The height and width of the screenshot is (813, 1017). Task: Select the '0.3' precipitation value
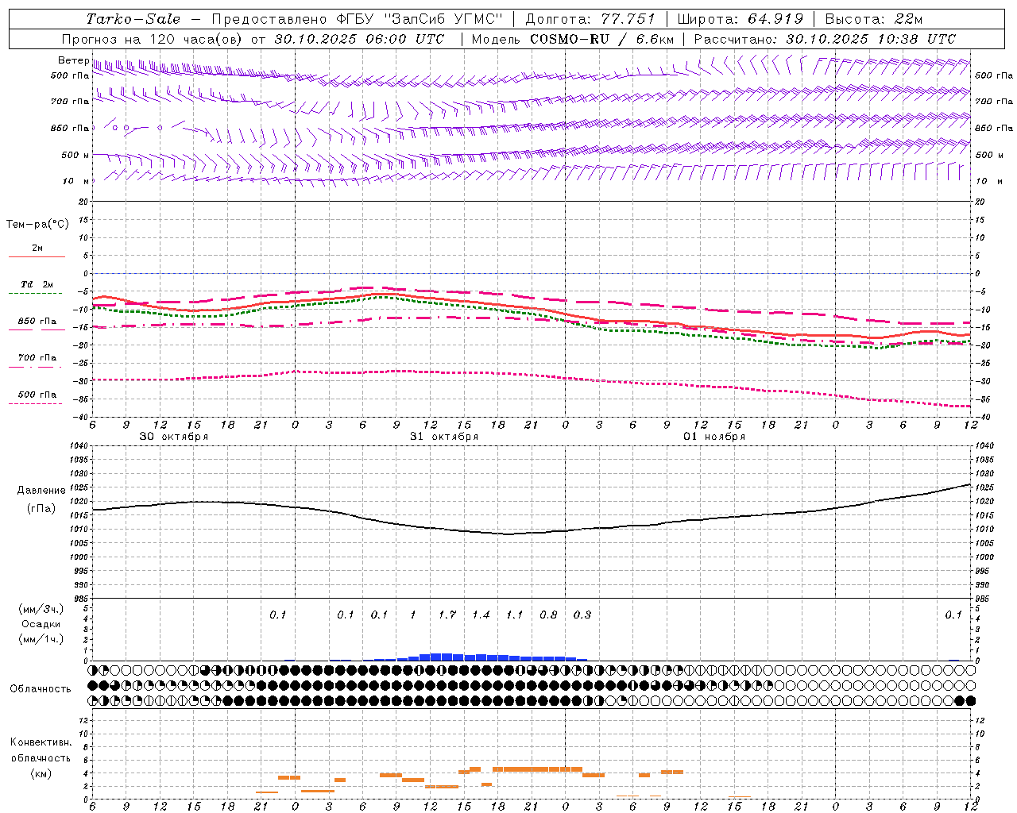(x=582, y=615)
